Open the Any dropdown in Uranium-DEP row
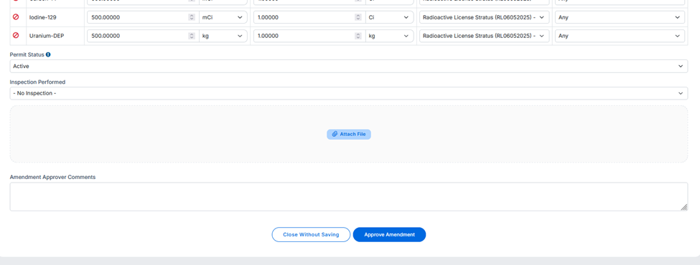 [x=620, y=36]
